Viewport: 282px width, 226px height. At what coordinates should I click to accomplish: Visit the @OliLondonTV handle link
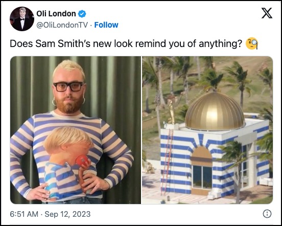click(x=62, y=25)
